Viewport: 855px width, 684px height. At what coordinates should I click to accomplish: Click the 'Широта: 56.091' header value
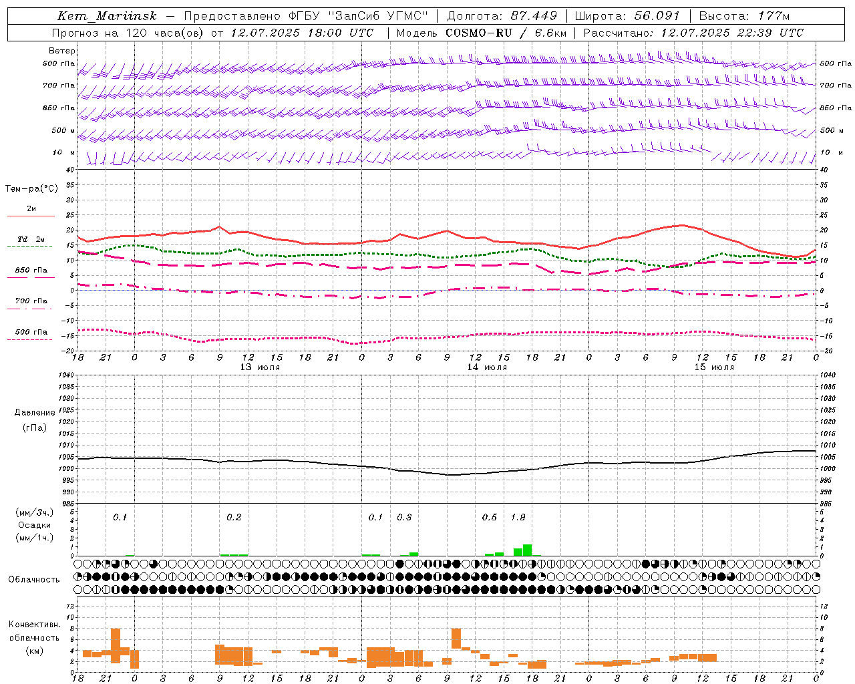click(627, 16)
